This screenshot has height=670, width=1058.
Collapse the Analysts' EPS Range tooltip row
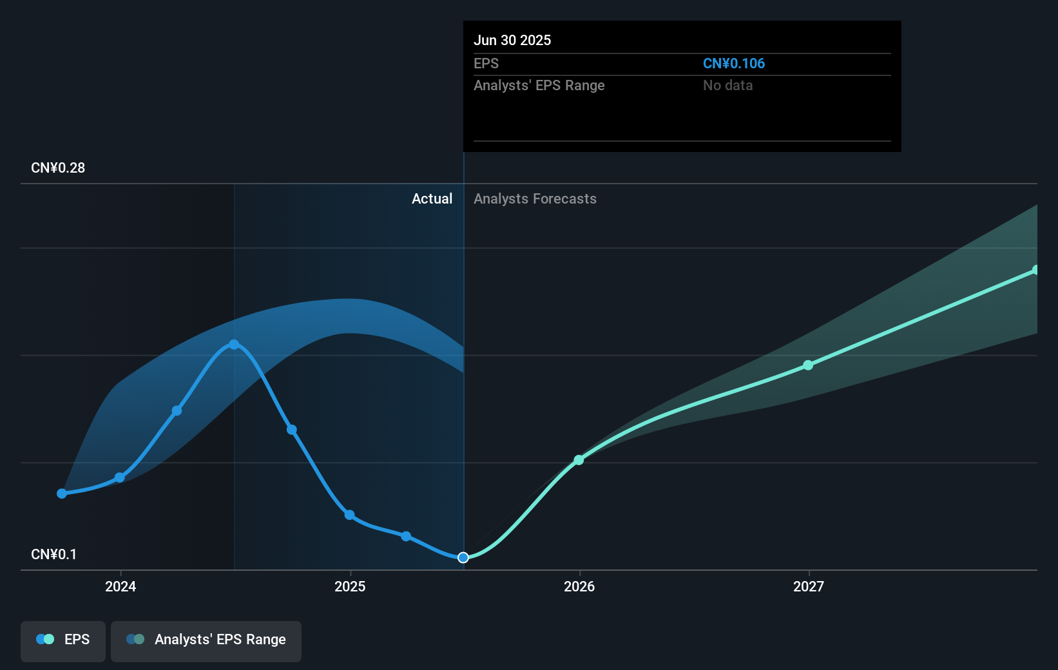click(539, 85)
